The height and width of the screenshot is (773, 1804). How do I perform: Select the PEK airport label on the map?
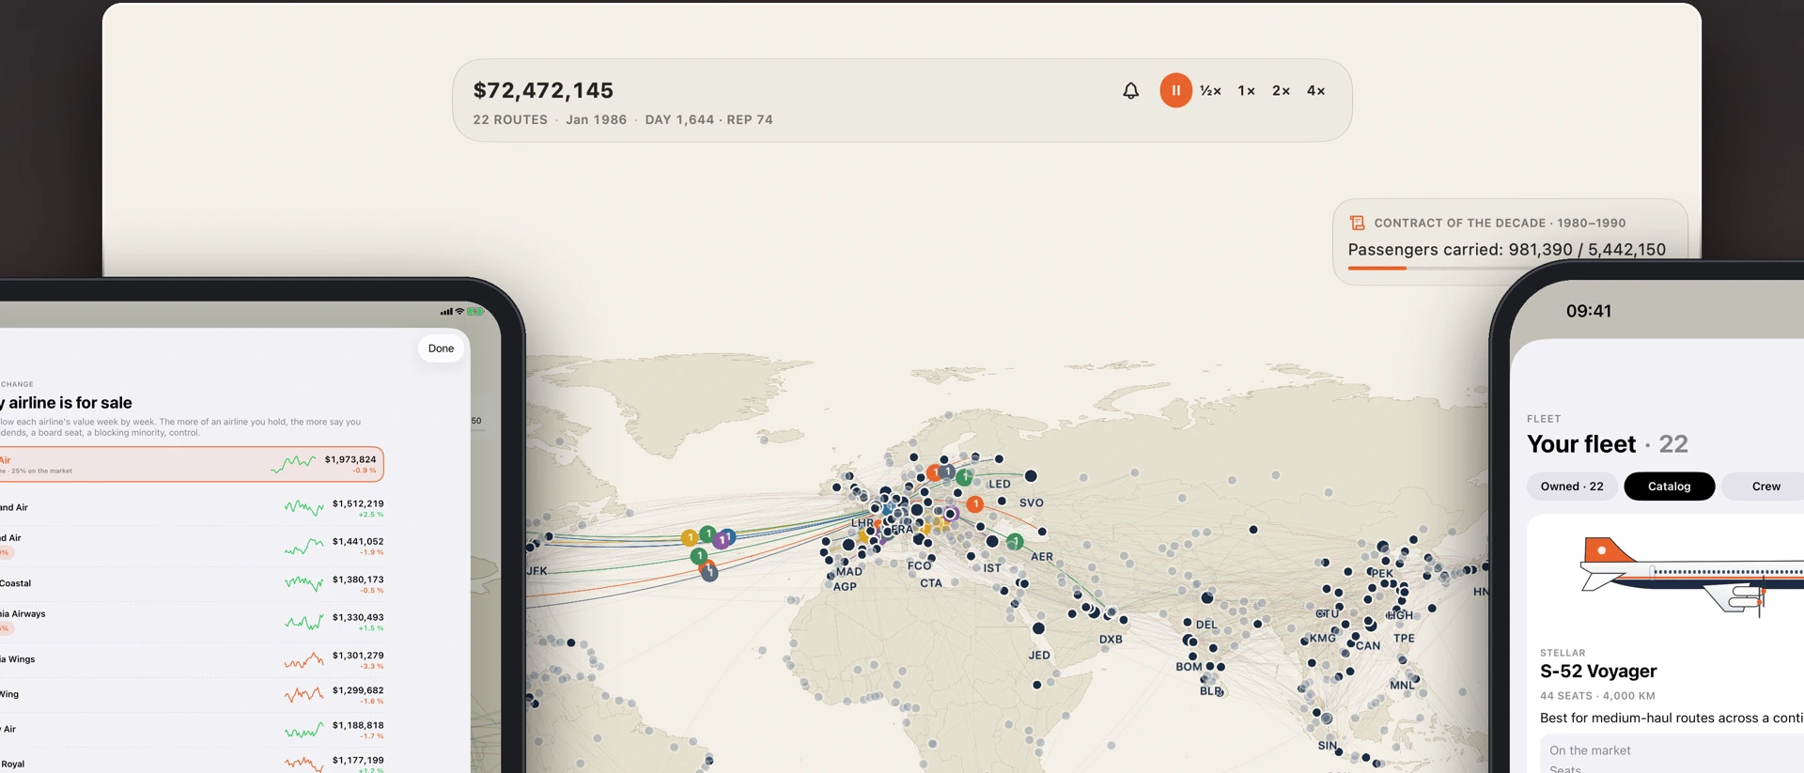[1382, 573]
